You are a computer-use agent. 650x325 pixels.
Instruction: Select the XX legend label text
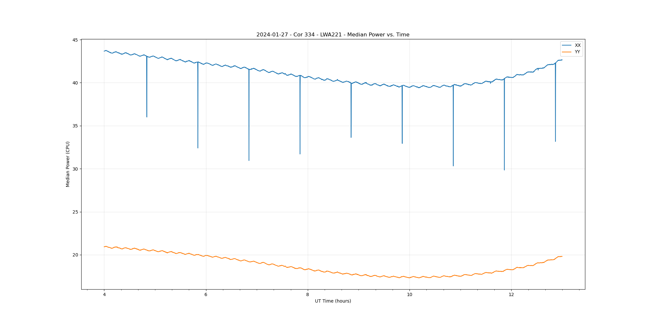point(578,45)
